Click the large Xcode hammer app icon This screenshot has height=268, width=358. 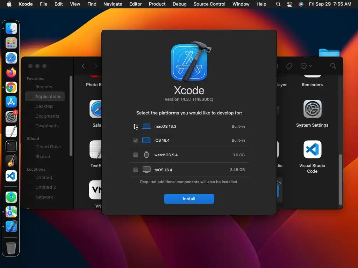point(190,61)
